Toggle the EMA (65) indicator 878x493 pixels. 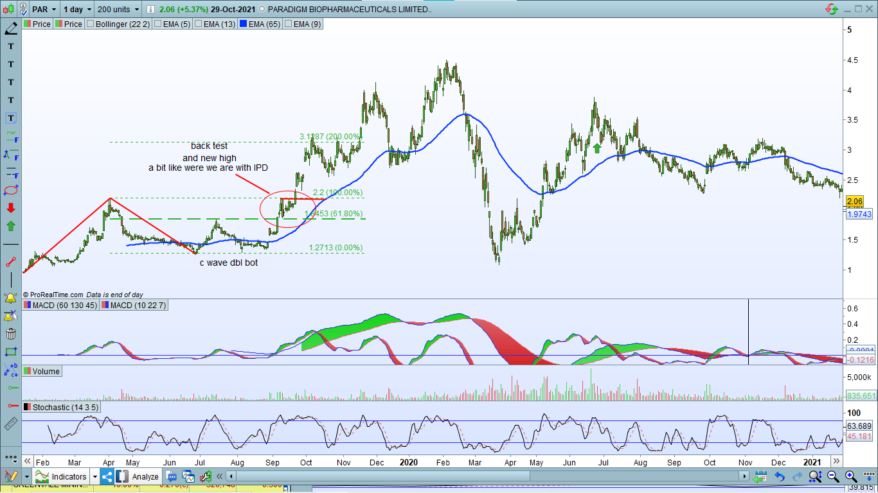pos(260,24)
